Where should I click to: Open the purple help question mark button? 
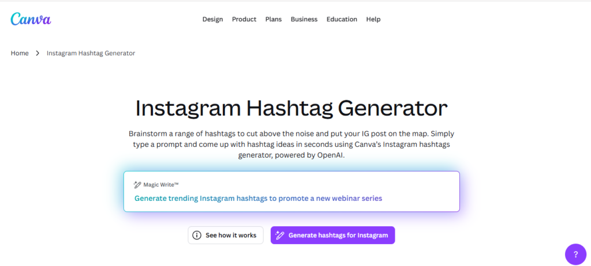tap(575, 254)
